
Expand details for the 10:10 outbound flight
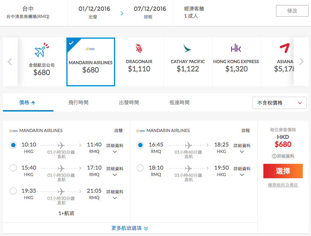(x=115, y=148)
